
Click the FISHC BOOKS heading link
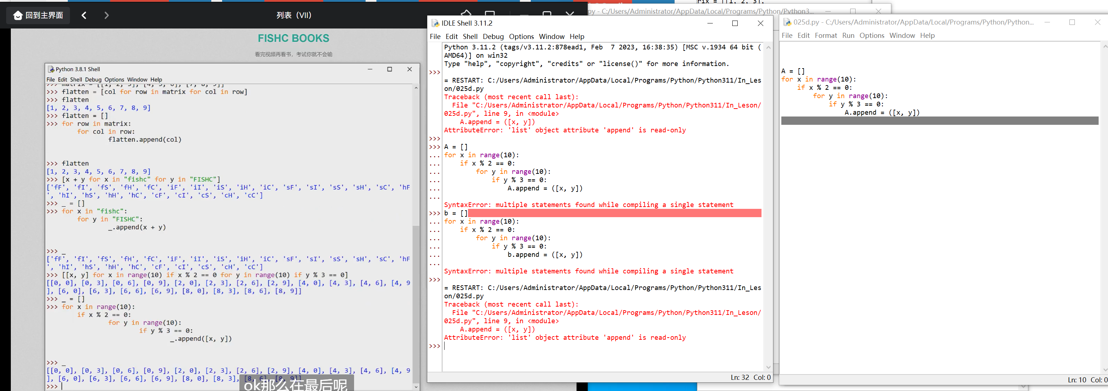click(293, 38)
